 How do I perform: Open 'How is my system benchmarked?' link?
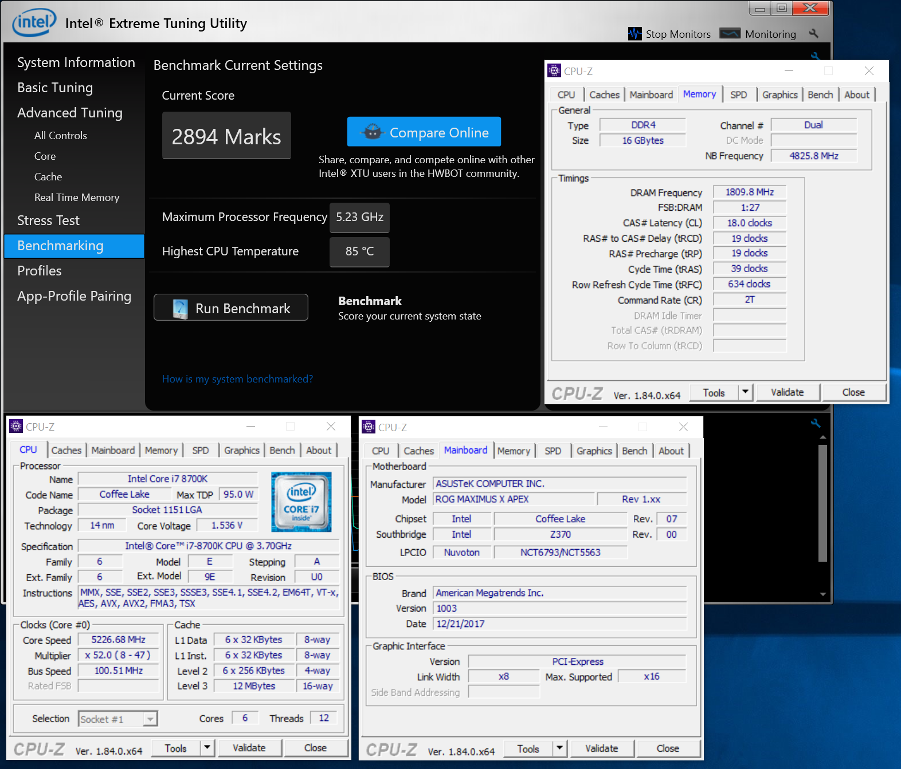pyautogui.click(x=237, y=378)
